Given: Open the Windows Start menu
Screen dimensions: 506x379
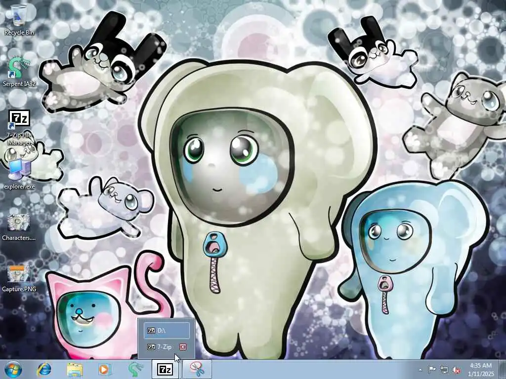Looking at the screenshot, I should click(x=13, y=369).
